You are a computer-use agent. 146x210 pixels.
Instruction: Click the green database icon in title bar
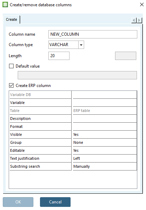click(5, 5)
